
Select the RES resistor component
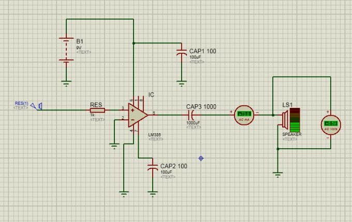point(97,110)
